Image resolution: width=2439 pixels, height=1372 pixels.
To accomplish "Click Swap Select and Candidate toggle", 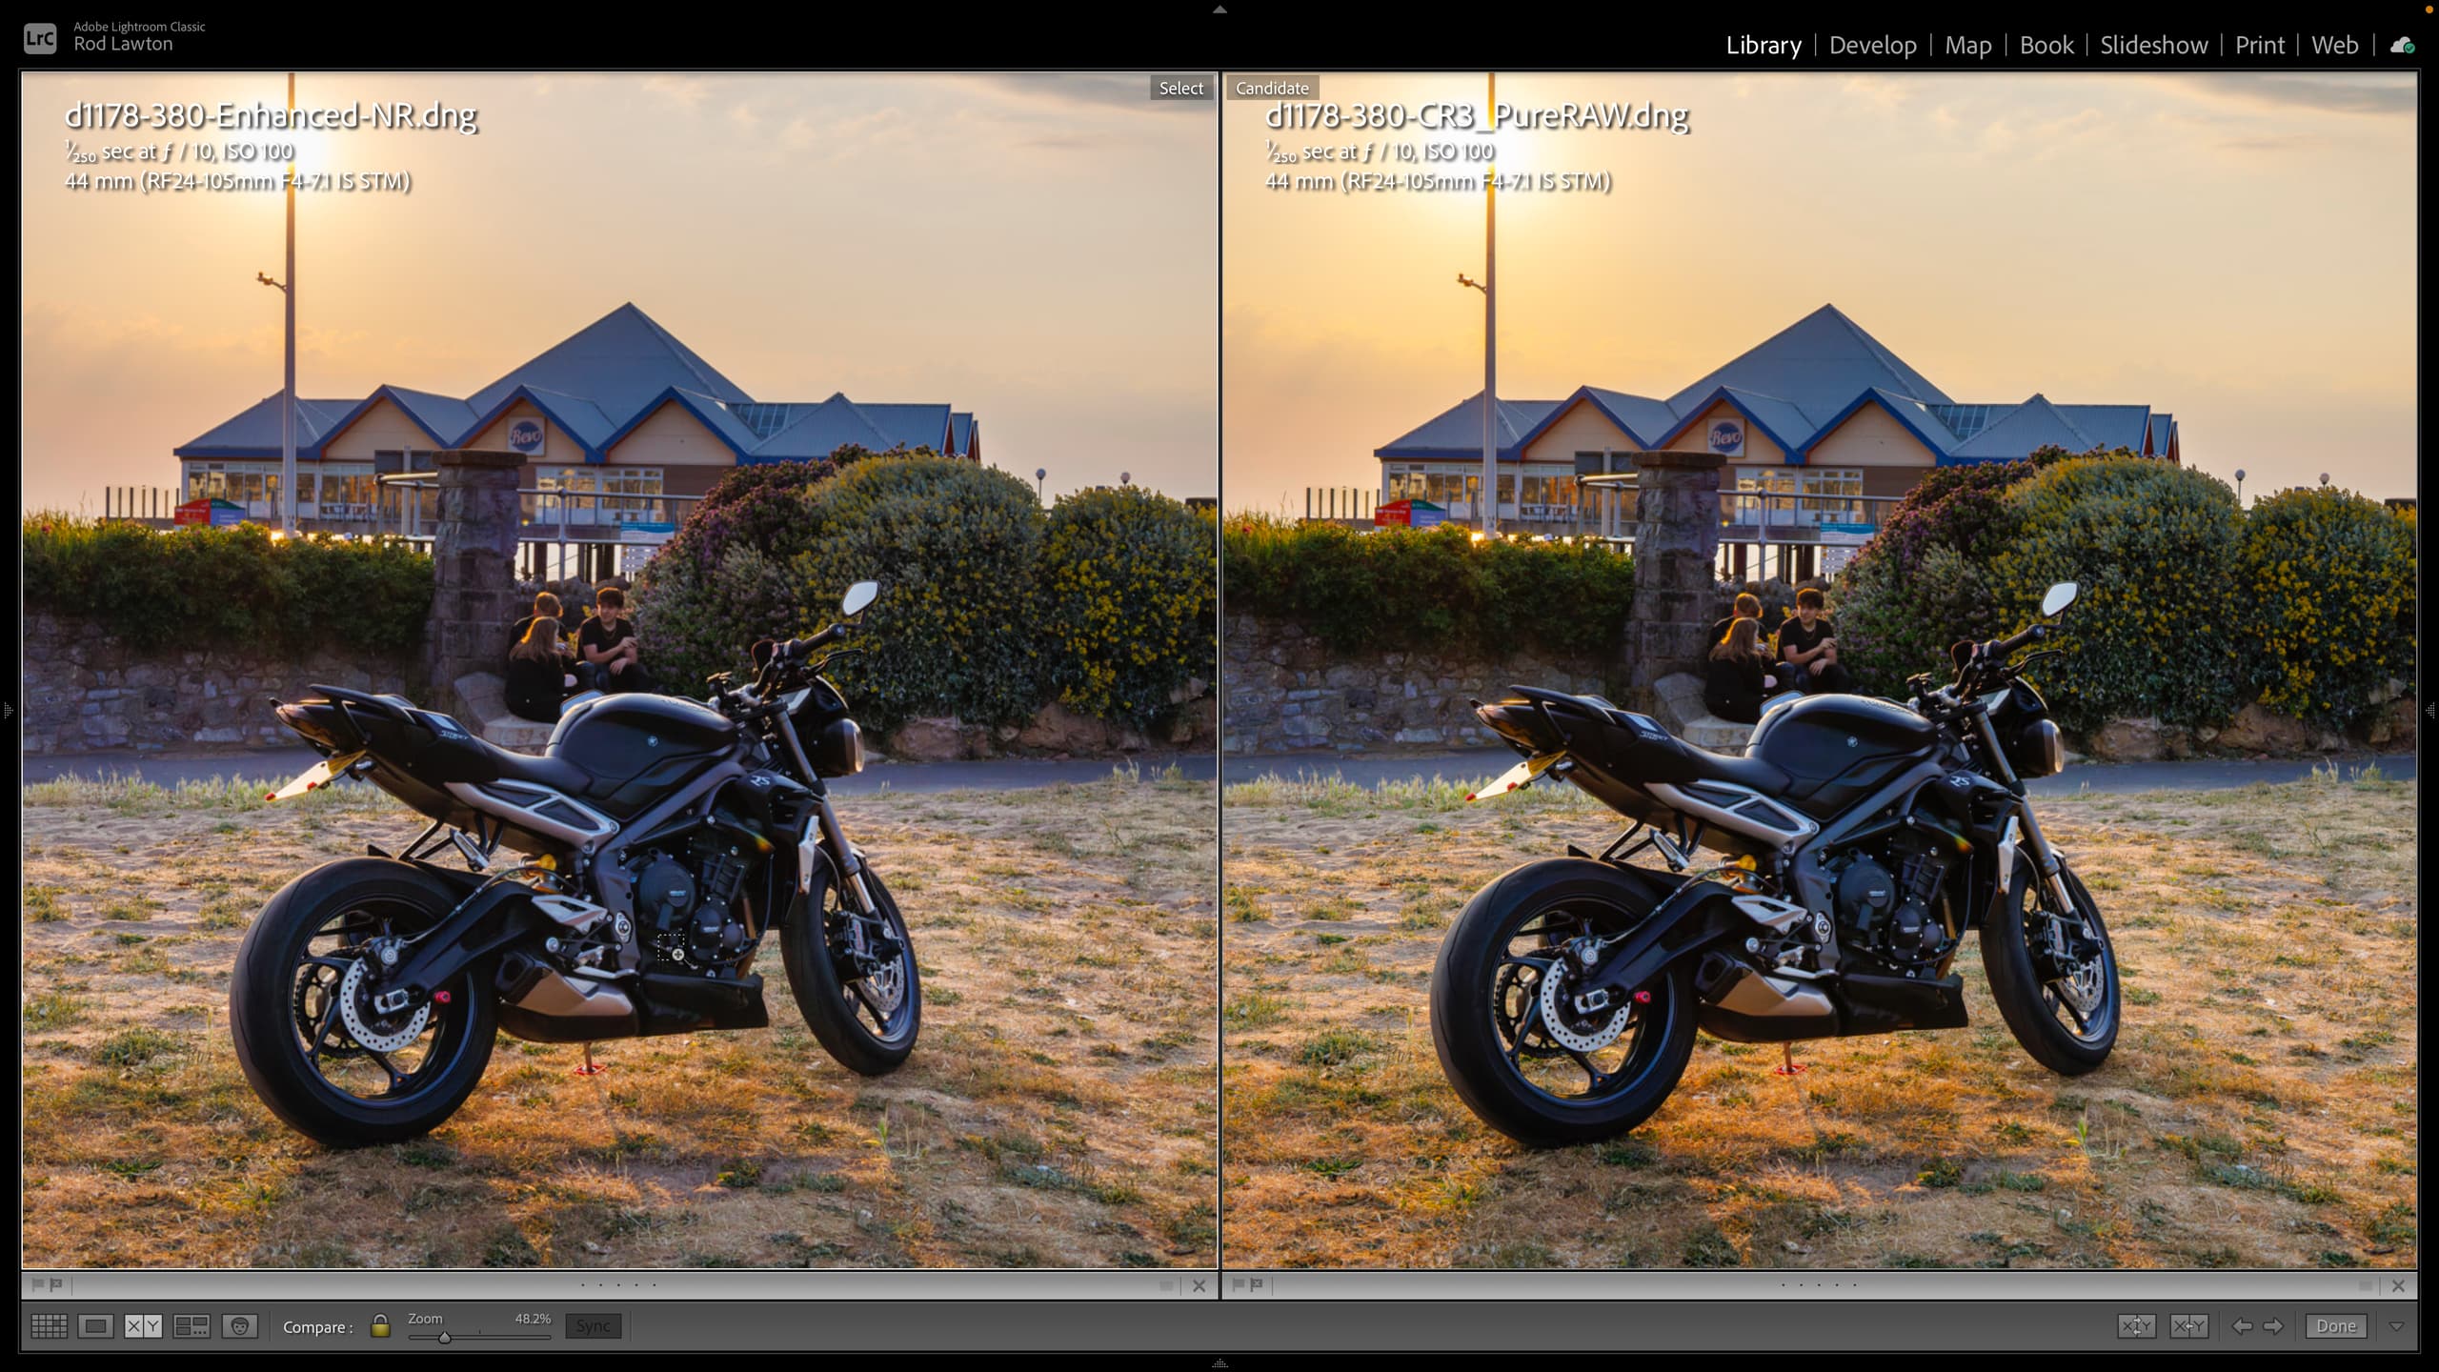I will pyautogui.click(x=2136, y=1325).
